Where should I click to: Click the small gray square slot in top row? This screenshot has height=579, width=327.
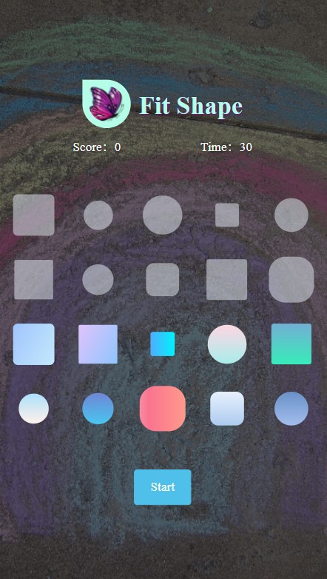click(227, 215)
